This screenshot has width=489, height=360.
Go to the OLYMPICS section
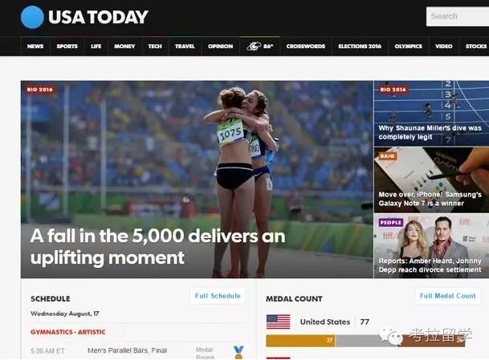pyautogui.click(x=408, y=47)
